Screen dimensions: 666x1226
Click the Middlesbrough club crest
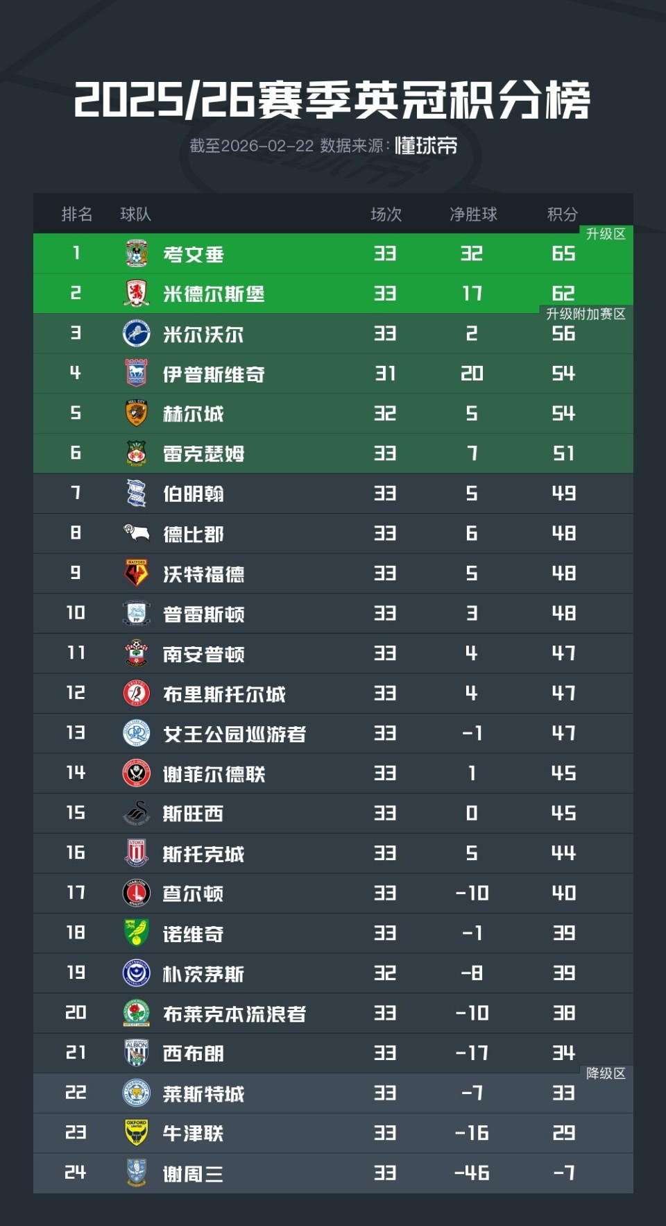(x=137, y=294)
